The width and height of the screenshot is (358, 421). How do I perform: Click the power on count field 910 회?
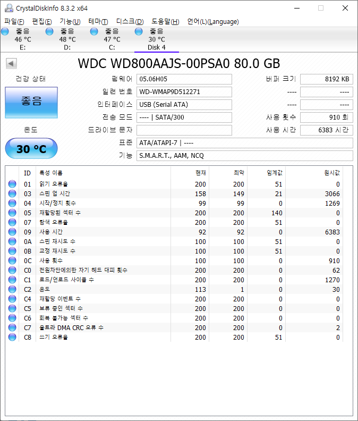point(326,117)
